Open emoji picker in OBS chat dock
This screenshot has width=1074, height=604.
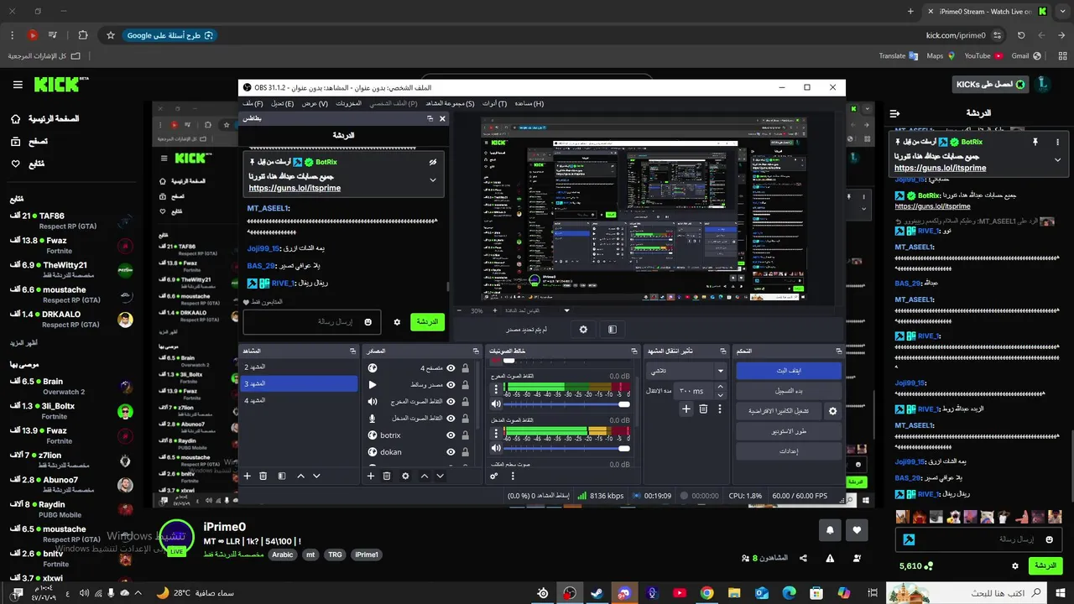368,322
